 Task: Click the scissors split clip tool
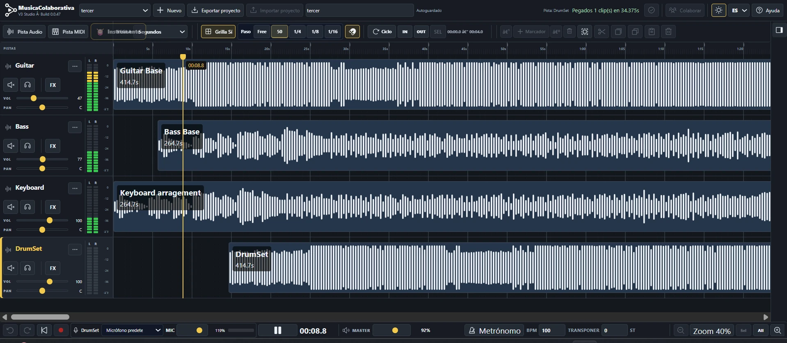tap(602, 32)
